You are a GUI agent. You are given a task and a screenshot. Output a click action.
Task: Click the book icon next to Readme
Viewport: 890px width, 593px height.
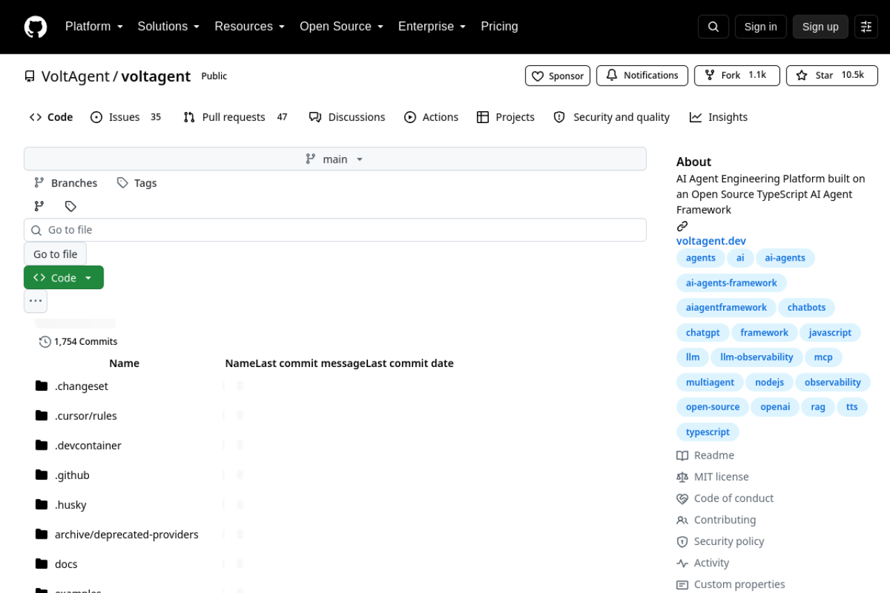pos(682,455)
